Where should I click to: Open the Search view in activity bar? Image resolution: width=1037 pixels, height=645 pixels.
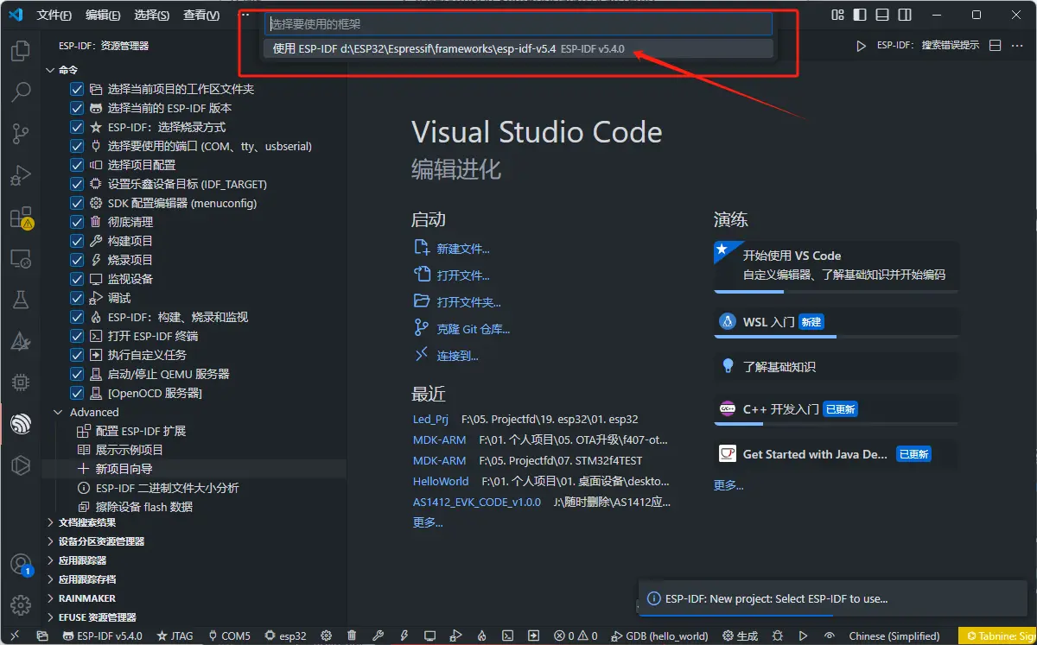pyautogui.click(x=21, y=92)
